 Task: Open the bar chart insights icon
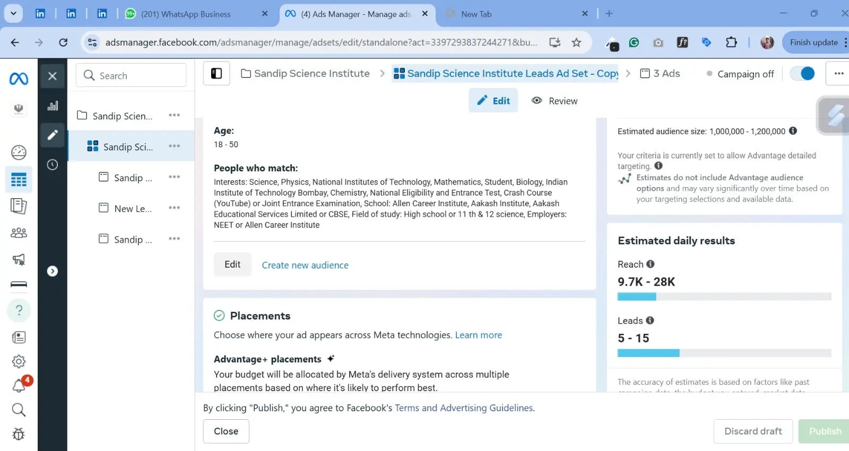point(53,106)
